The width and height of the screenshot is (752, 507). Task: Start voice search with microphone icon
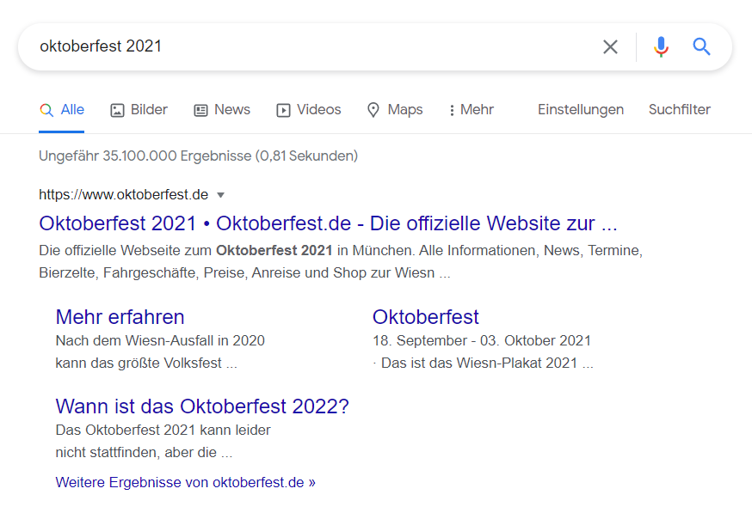661,47
